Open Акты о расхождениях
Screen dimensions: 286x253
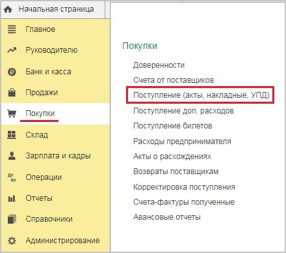click(x=172, y=156)
